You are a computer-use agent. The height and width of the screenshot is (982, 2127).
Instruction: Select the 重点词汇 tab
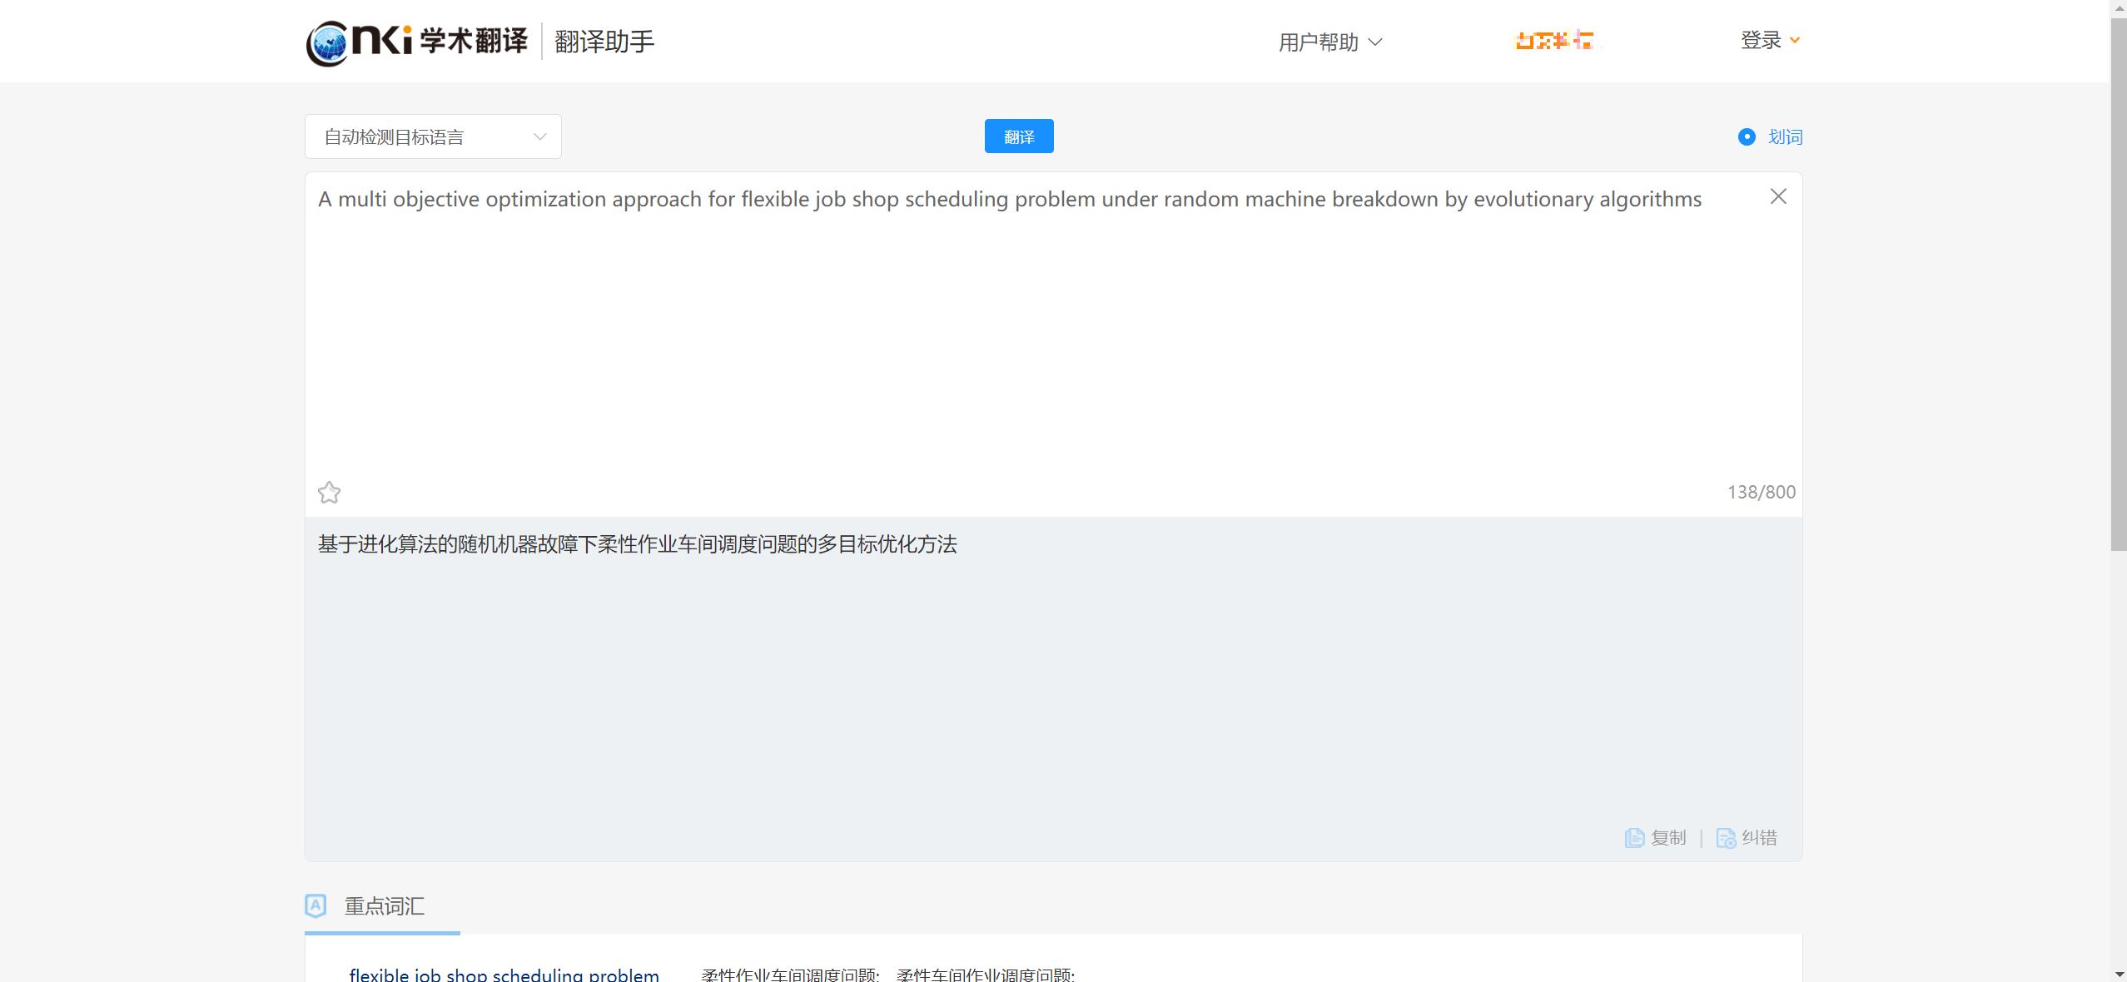click(x=383, y=906)
